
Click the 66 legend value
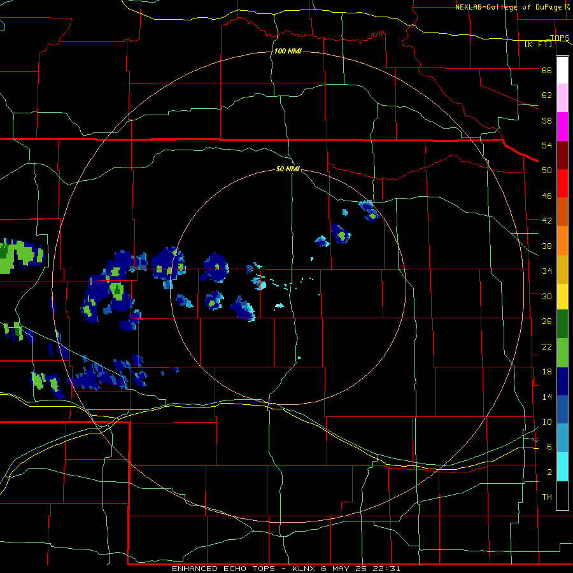547,70
